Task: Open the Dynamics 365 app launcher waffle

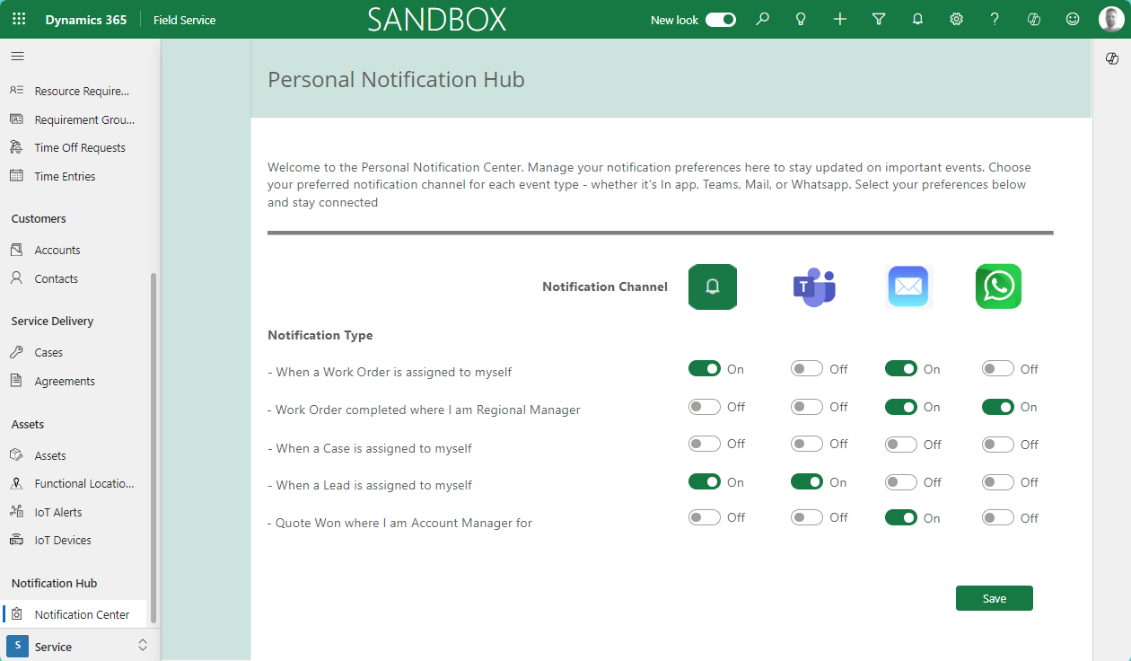Action: tap(19, 19)
